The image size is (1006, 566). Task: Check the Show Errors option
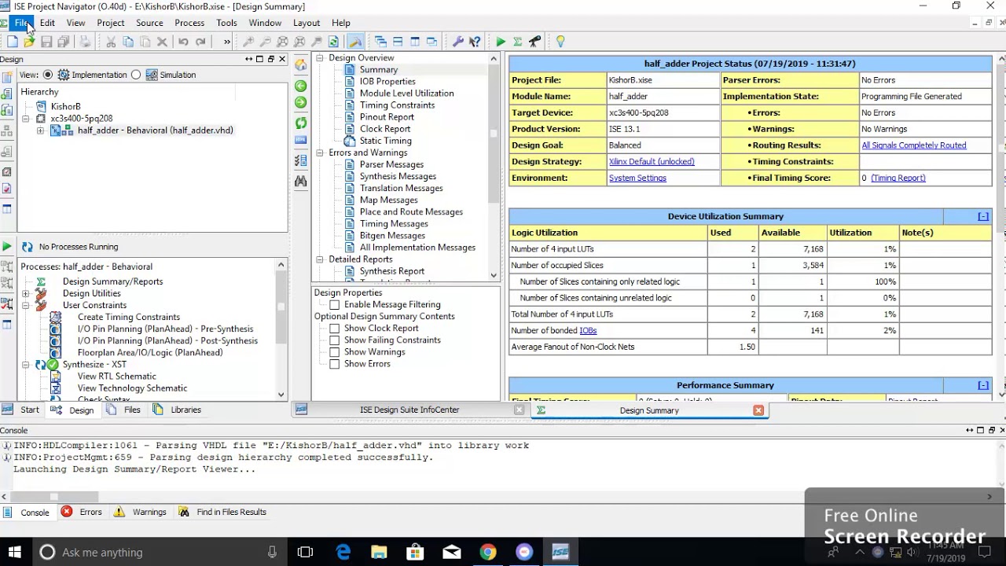click(335, 364)
